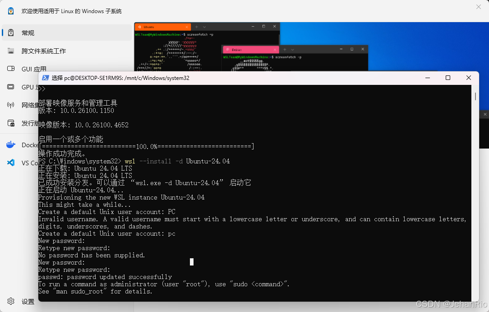
Task: Click the 'passwd: password updated successfully' line
Action: [x=105, y=277]
